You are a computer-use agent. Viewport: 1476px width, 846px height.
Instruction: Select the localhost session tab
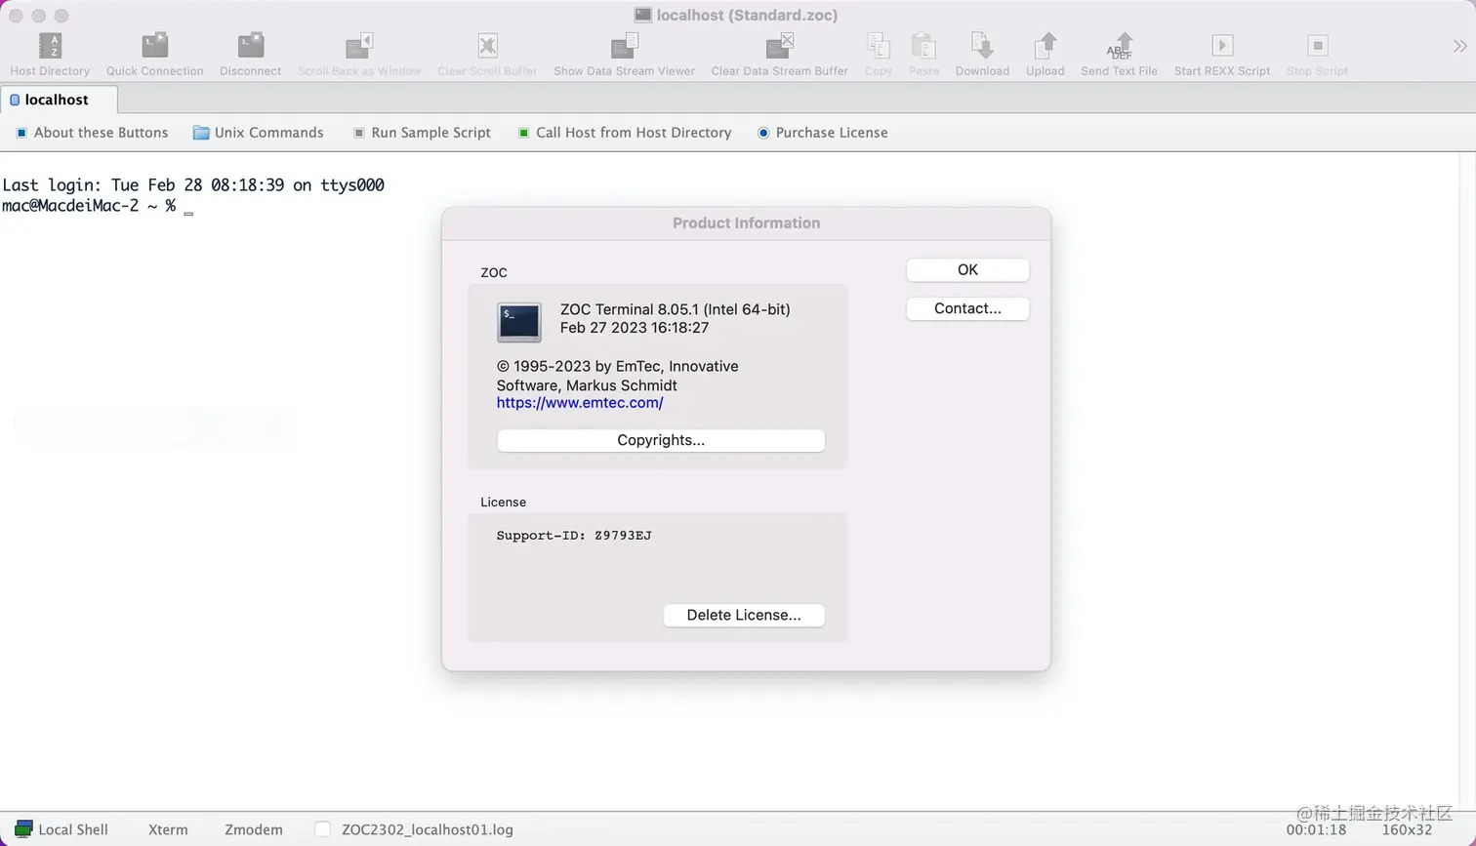coord(59,100)
